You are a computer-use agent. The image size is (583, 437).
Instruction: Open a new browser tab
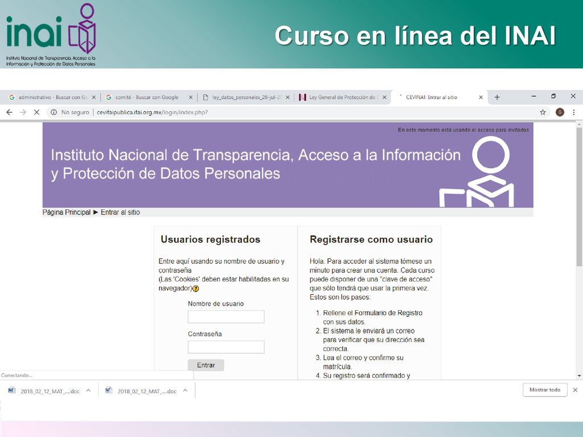[x=497, y=97]
